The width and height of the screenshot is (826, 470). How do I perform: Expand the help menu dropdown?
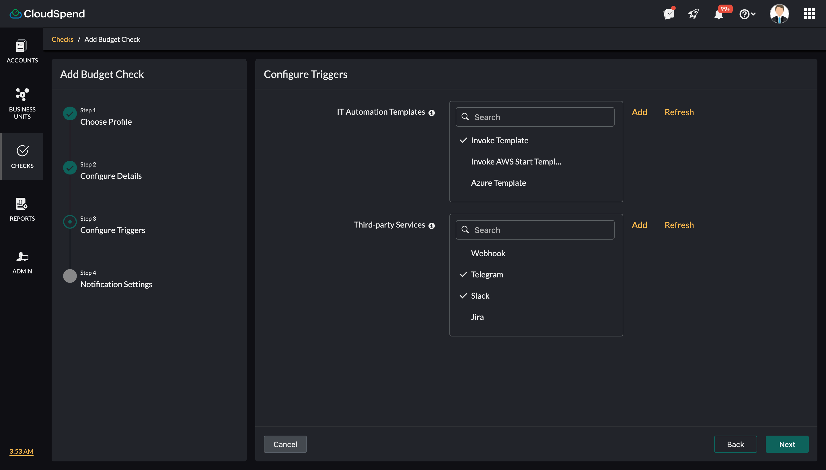click(747, 14)
